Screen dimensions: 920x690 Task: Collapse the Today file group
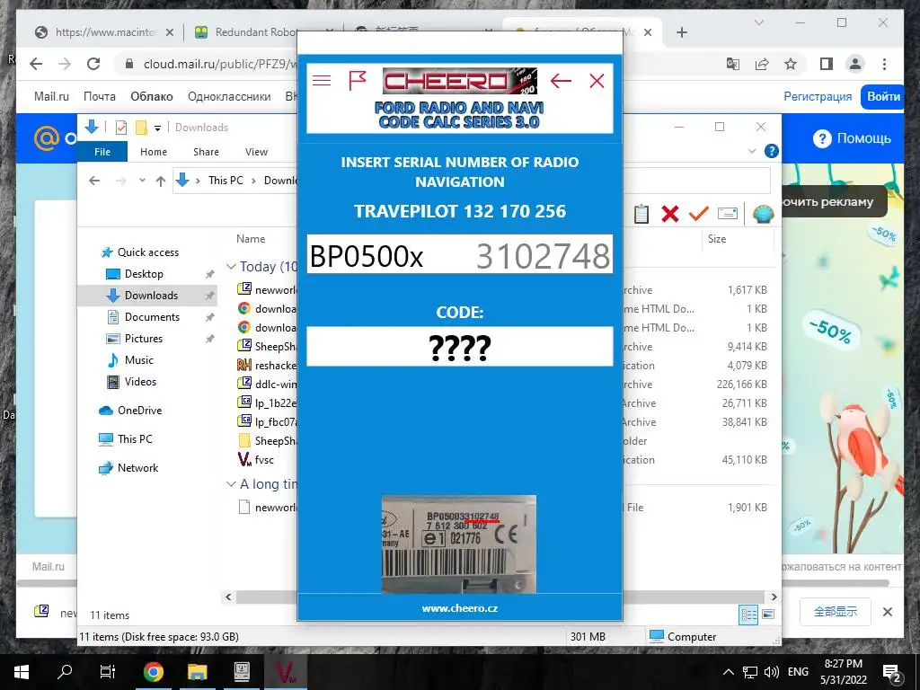click(231, 266)
